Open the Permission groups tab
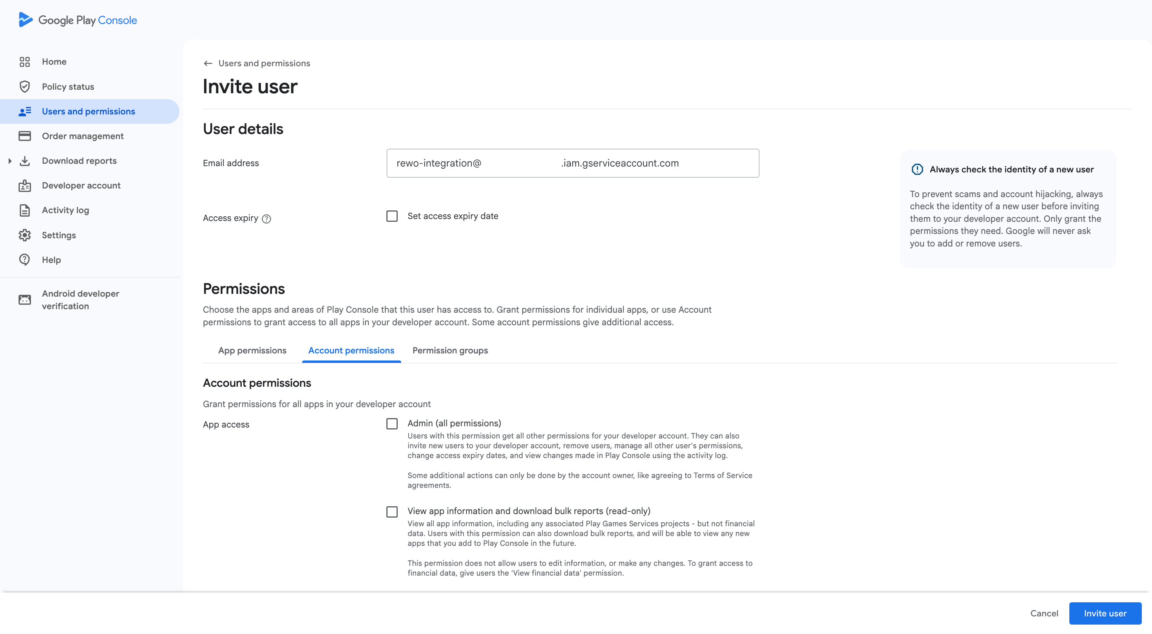1152x634 pixels. [450, 351]
